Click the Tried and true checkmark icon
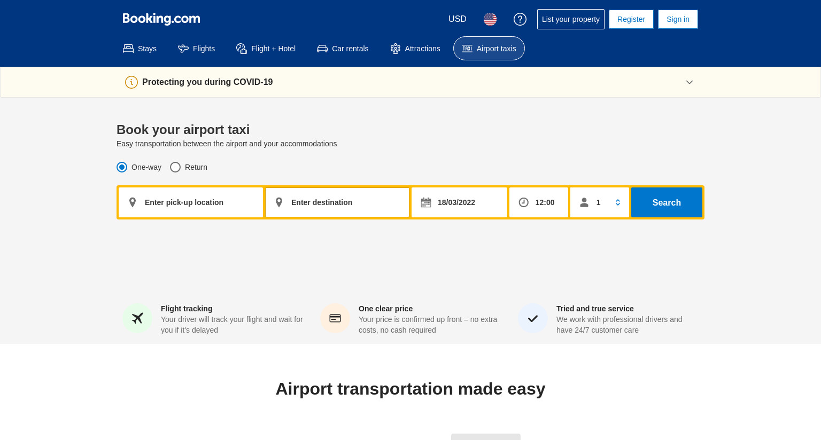The width and height of the screenshot is (821, 440). [533, 318]
